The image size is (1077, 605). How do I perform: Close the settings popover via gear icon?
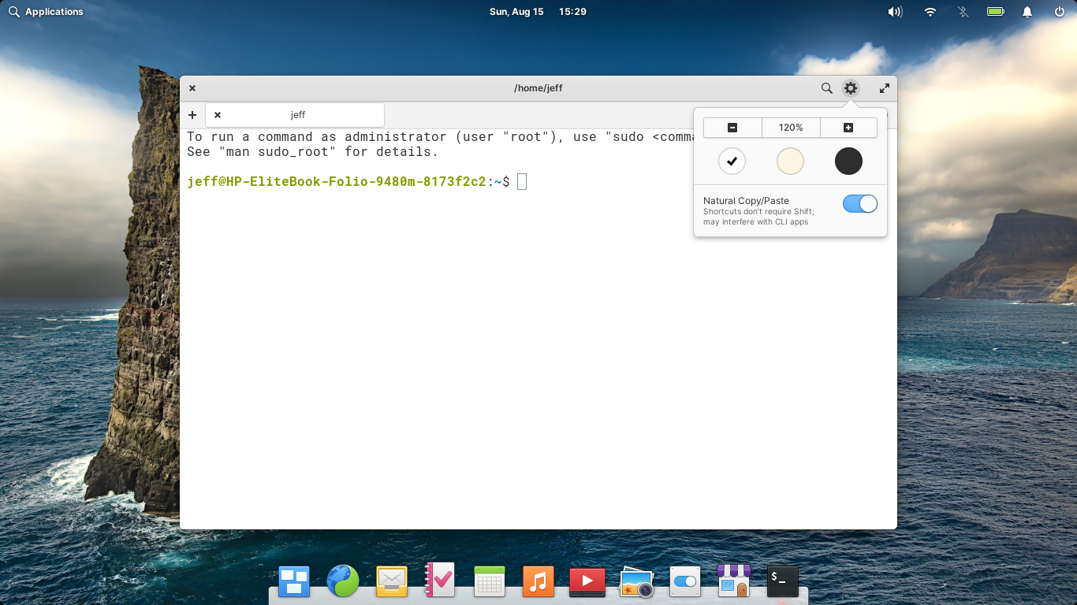(x=850, y=88)
